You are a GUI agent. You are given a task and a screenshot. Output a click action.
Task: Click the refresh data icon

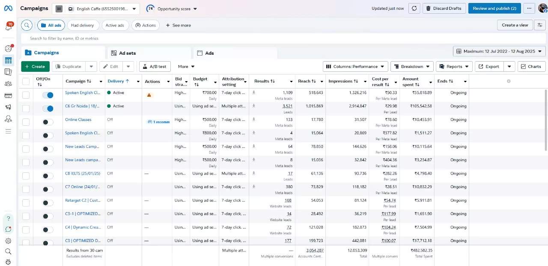pyautogui.click(x=414, y=9)
